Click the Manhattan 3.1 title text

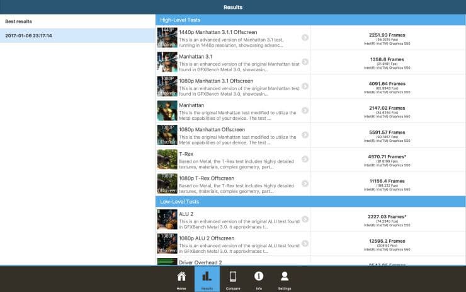(196, 57)
